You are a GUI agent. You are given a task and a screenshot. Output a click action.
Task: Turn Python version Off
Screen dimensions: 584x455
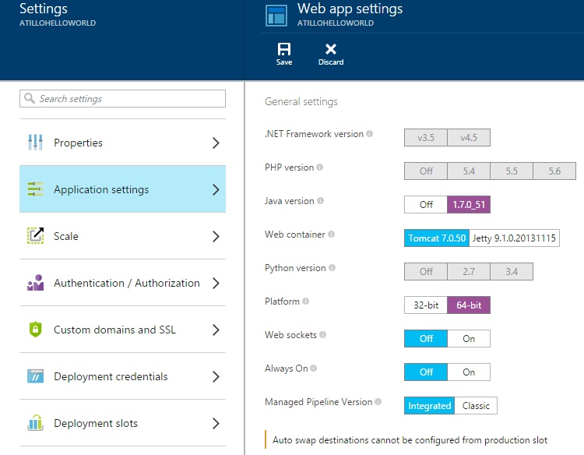426,272
